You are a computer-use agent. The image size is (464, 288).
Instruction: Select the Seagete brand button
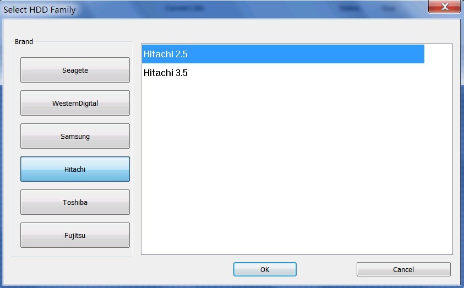point(75,70)
